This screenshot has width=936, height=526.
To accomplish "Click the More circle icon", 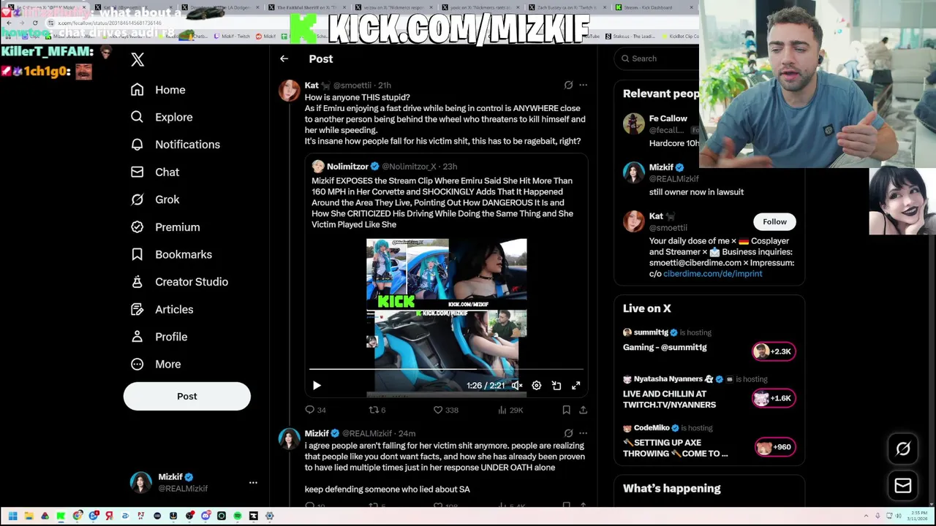I will pyautogui.click(x=137, y=364).
